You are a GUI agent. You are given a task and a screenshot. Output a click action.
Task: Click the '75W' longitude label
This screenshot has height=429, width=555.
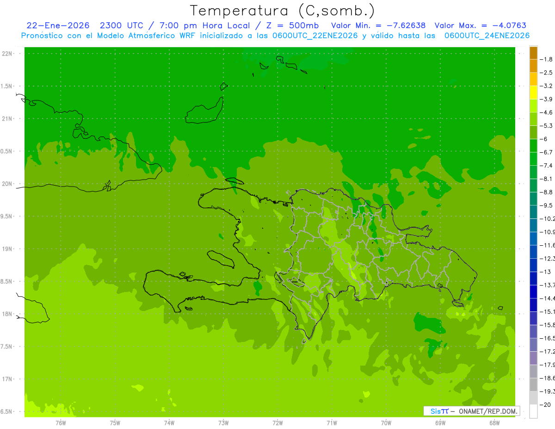115,423
